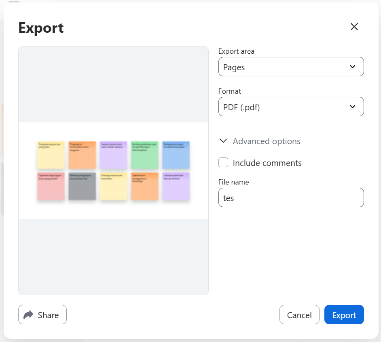Image resolution: width=381 pixels, height=342 pixels.
Task: Click the chevron arrow in Export area box
Action: [x=352, y=67]
